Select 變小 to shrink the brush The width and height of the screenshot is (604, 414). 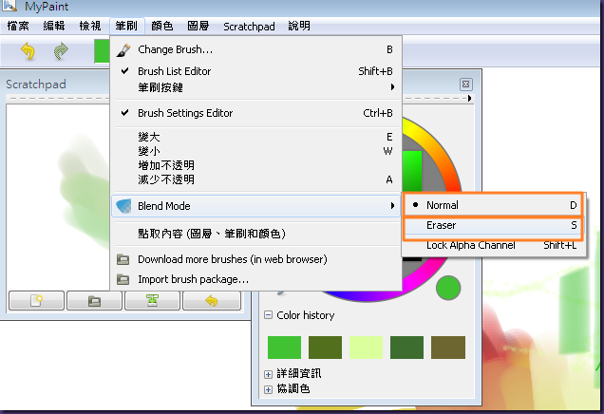(255, 151)
